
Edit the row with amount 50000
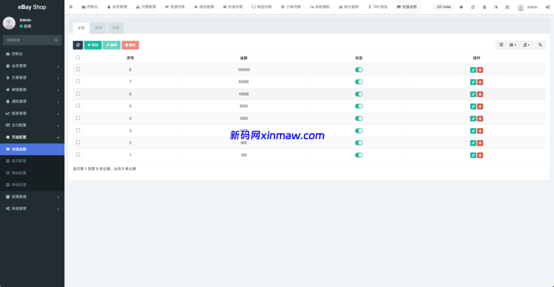point(473,82)
